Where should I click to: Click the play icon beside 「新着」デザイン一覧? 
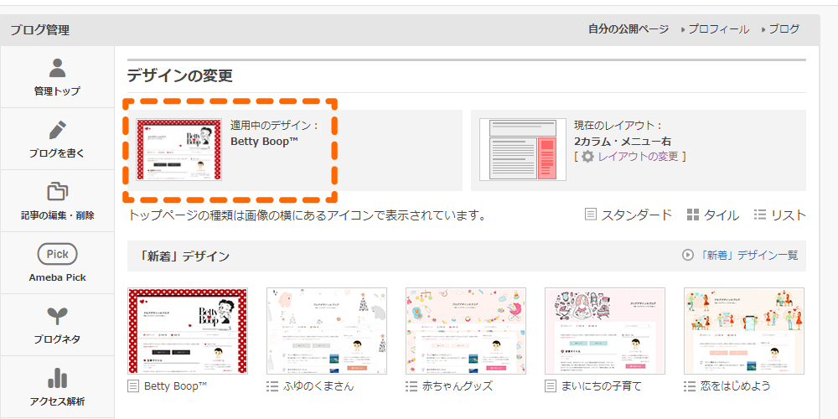tap(688, 256)
